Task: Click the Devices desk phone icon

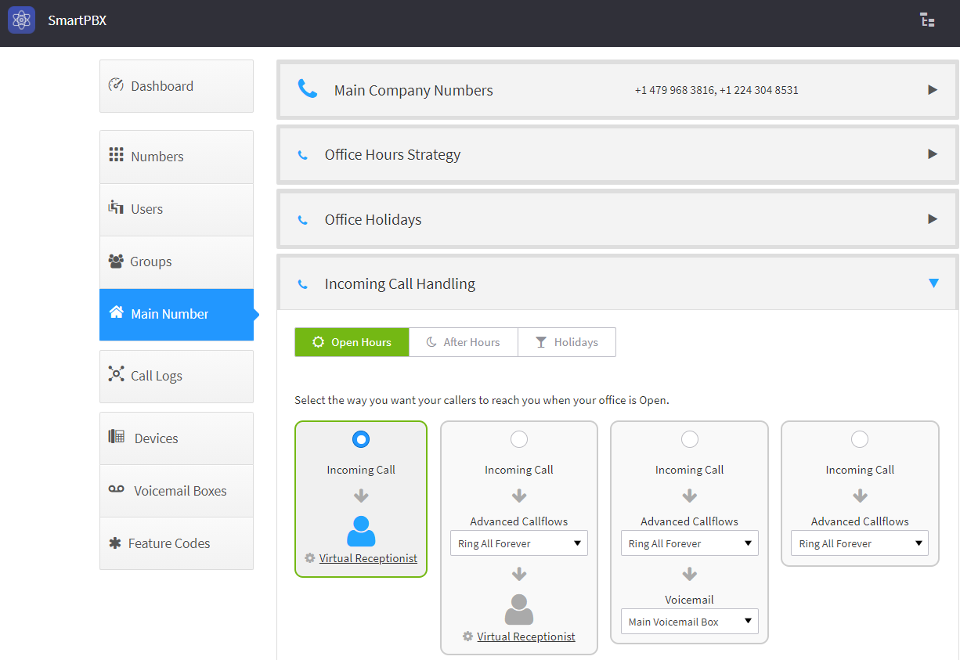Action: click(116, 437)
